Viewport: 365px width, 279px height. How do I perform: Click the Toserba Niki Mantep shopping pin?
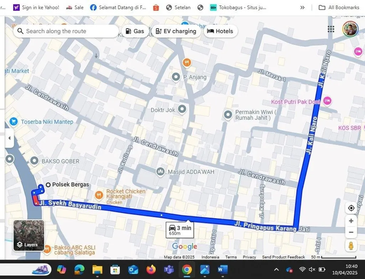pyautogui.click(x=13, y=122)
